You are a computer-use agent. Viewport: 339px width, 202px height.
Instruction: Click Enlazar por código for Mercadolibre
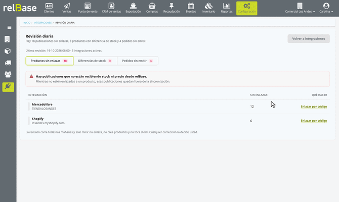click(x=314, y=107)
